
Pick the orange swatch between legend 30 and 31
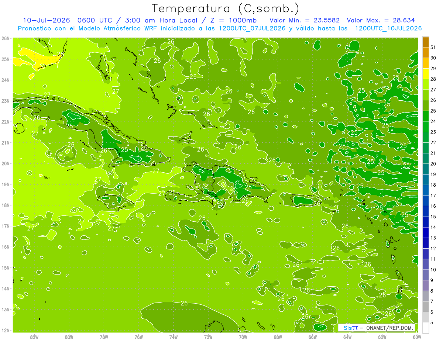(x=426, y=52)
